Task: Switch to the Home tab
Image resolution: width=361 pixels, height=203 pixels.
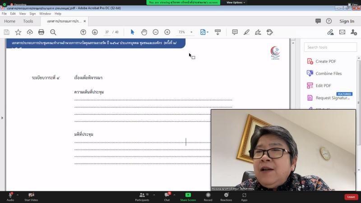Action: pos(9,21)
